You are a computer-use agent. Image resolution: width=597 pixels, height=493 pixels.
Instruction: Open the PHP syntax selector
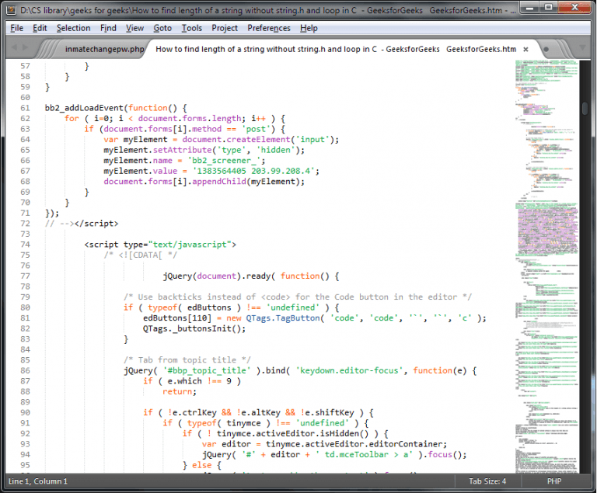pyautogui.click(x=554, y=481)
